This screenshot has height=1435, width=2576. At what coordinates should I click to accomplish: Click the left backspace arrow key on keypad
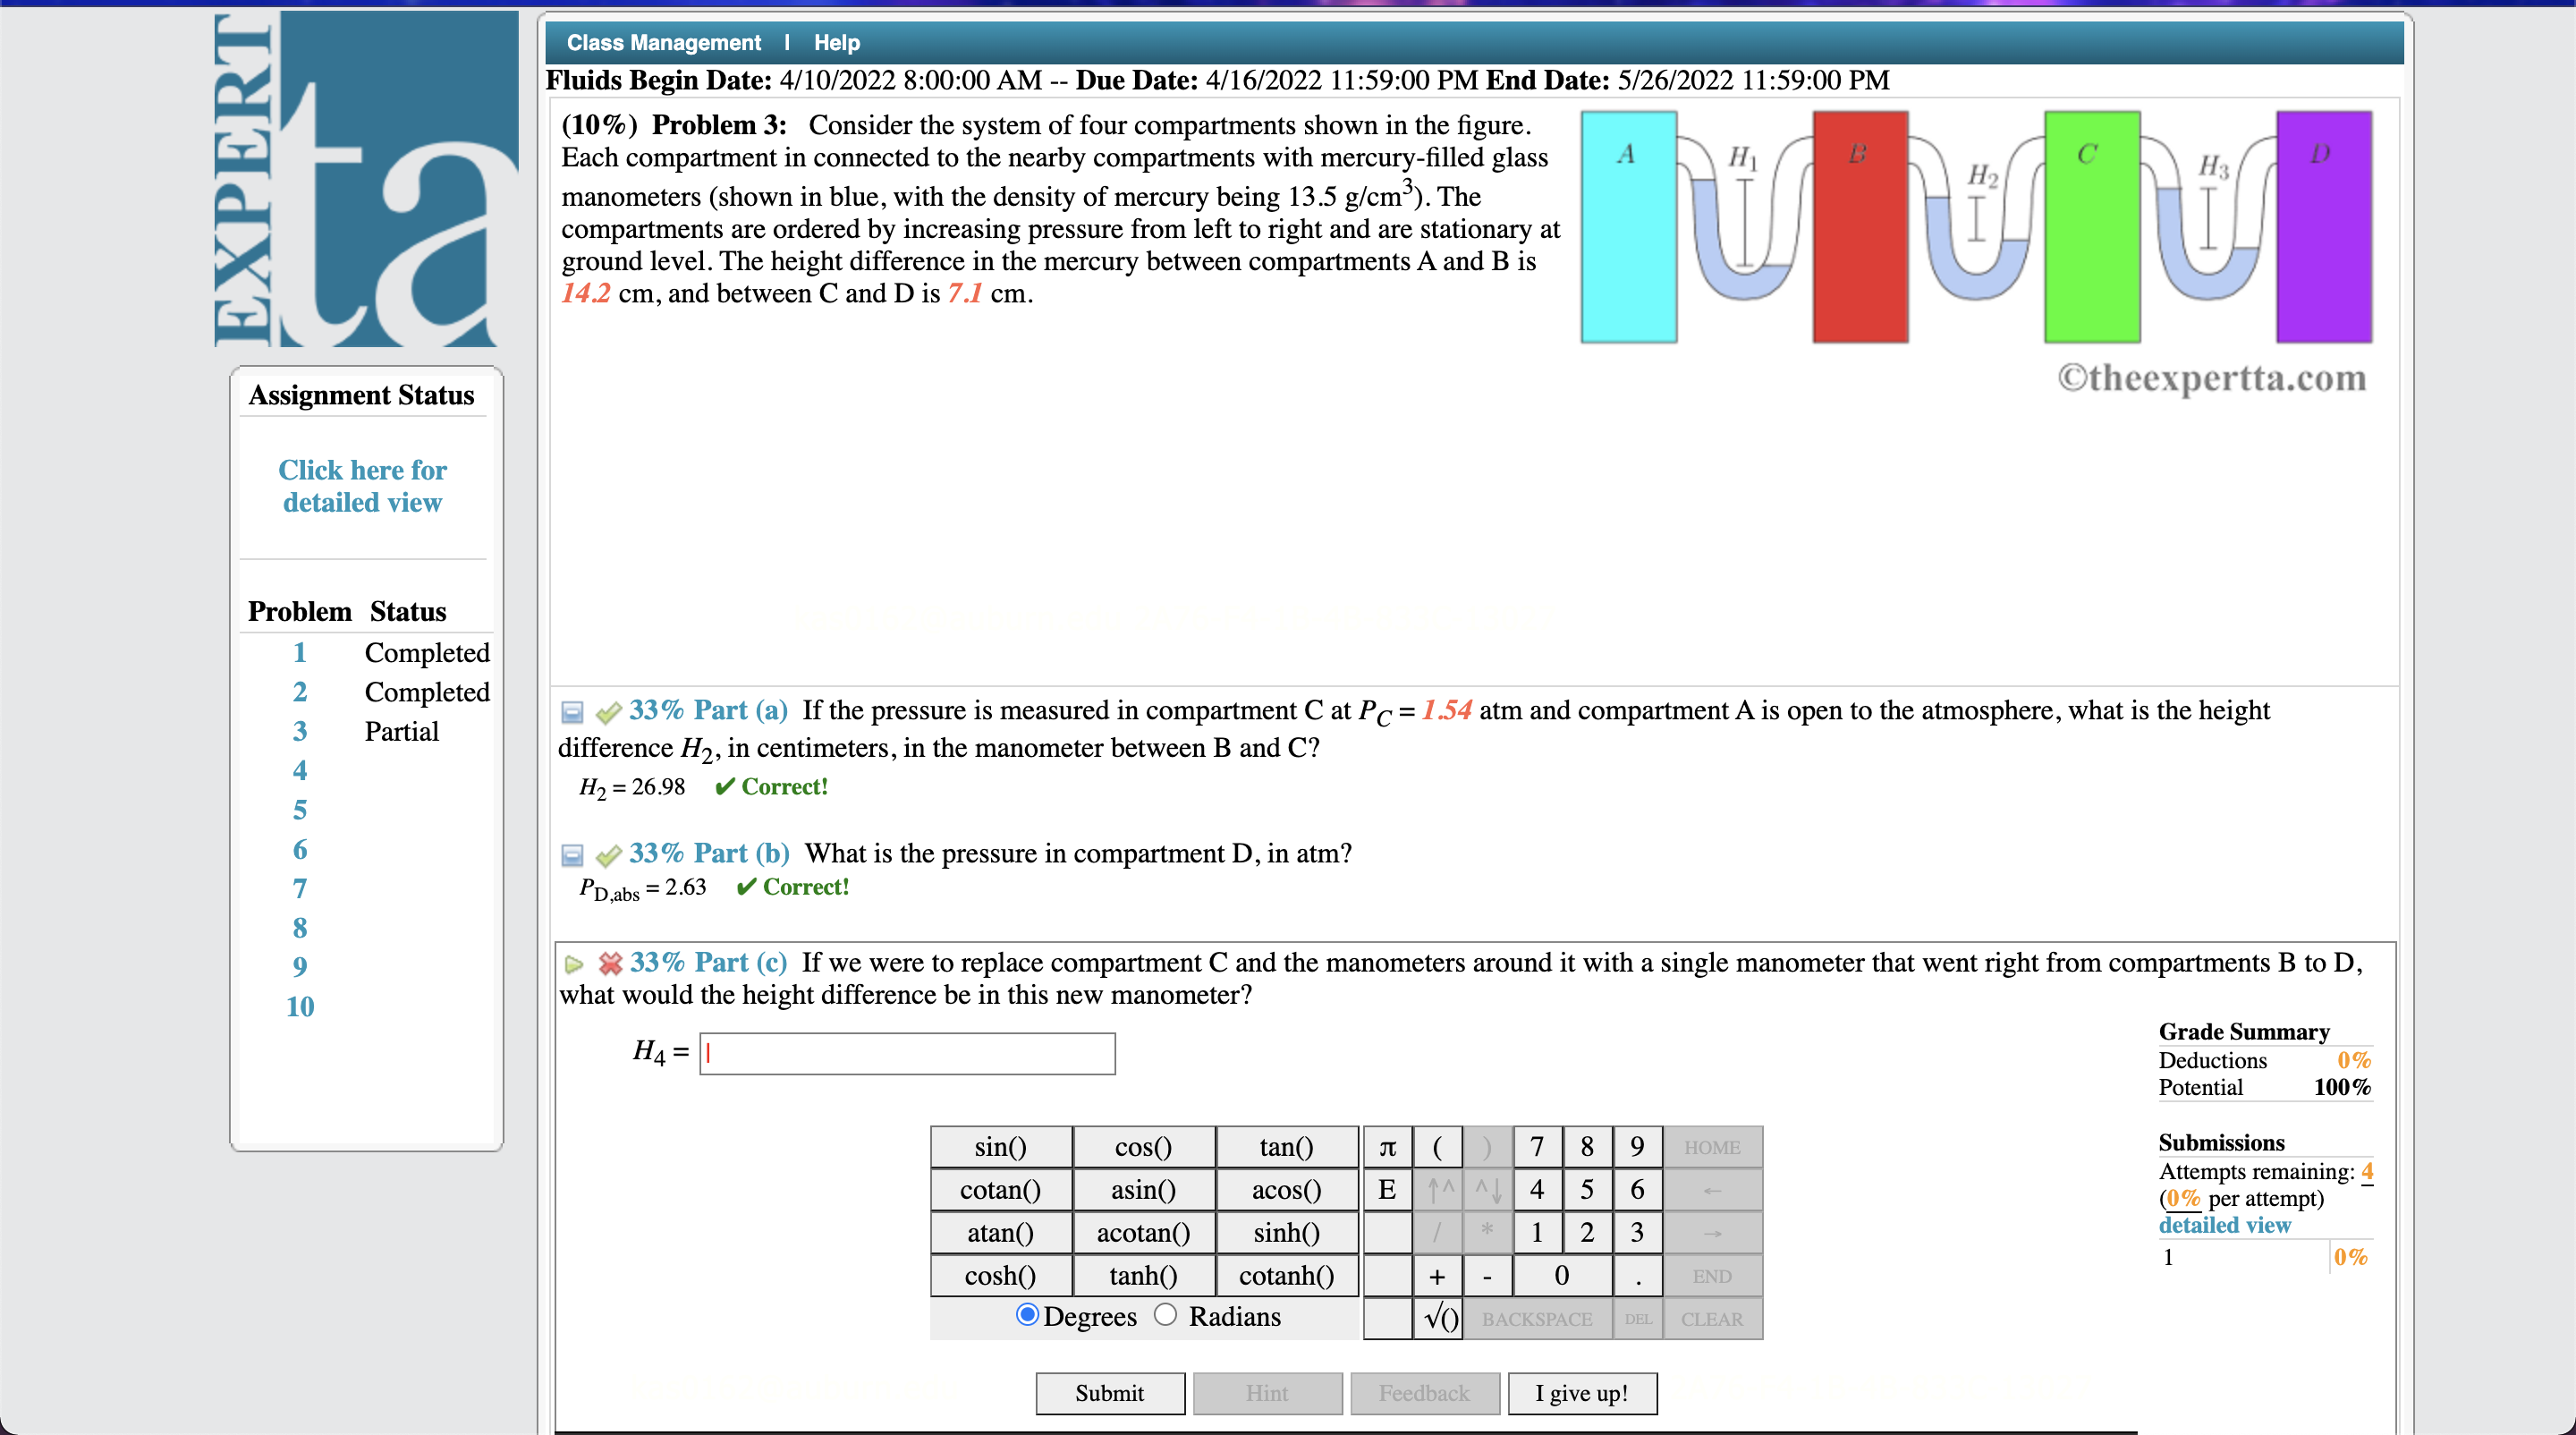pyautogui.click(x=1712, y=1190)
